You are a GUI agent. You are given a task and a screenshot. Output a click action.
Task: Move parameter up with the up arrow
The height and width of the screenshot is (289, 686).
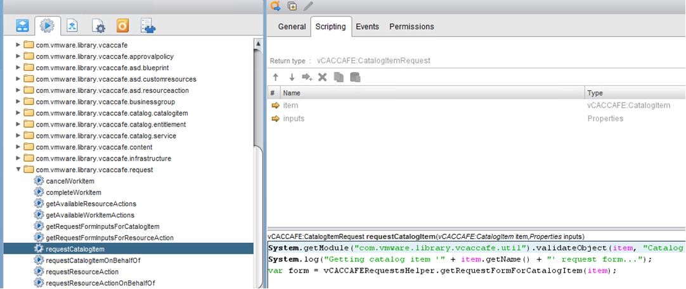(x=276, y=77)
